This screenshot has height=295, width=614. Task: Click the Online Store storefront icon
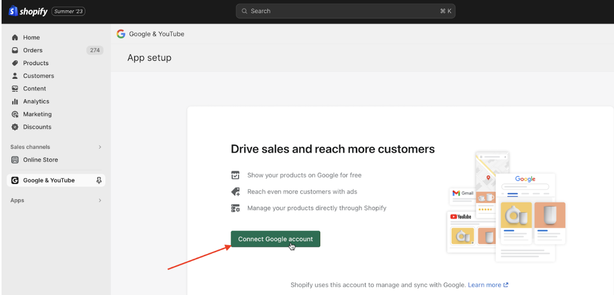[x=15, y=160]
